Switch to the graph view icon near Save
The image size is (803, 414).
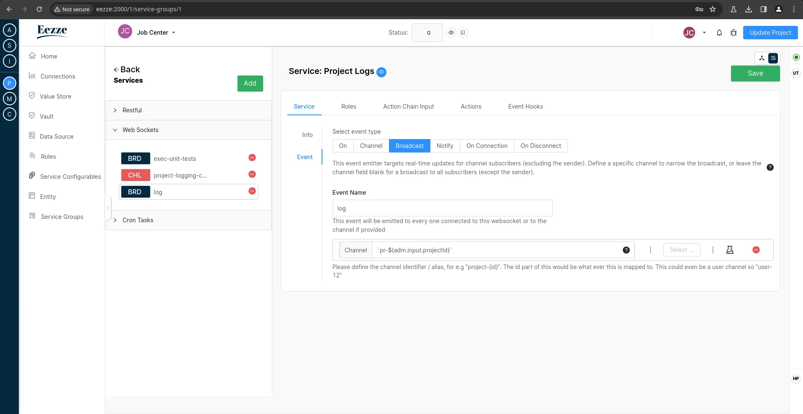pyautogui.click(x=762, y=58)
